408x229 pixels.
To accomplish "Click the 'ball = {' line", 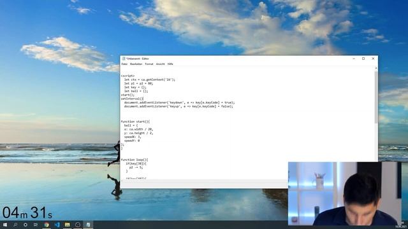I will tap(131, 125).
